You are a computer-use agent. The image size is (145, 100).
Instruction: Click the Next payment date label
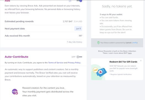click(15, 29)
